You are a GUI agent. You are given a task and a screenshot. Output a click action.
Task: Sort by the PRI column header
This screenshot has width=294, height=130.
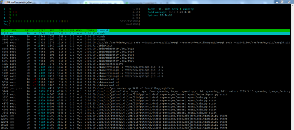28,30
